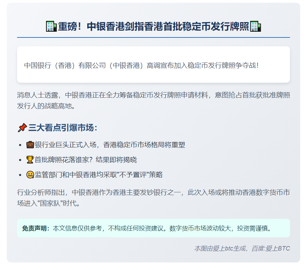Image resolution: width=307 pixels, height=273 pixels.
Task: Click the building emoji right of the headline
Action: click(x=255, y=26)
